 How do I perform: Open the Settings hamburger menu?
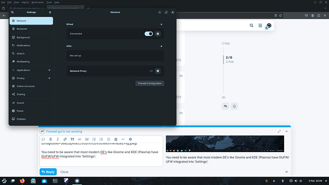[x=50, y=12]
